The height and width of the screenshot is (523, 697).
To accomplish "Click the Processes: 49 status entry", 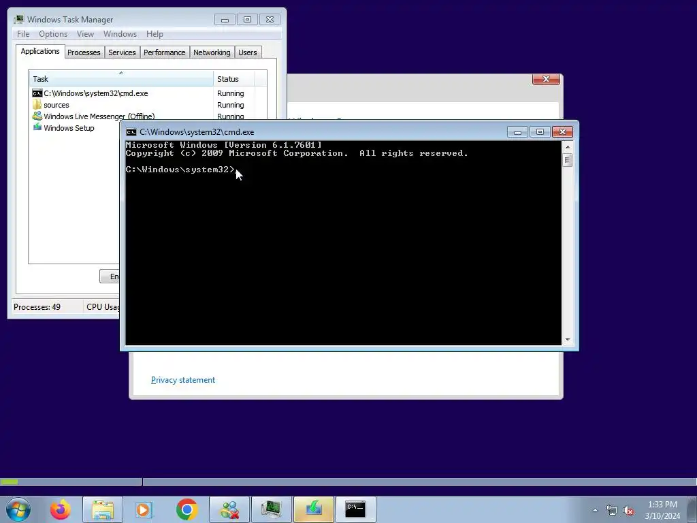I will (37, 307).
